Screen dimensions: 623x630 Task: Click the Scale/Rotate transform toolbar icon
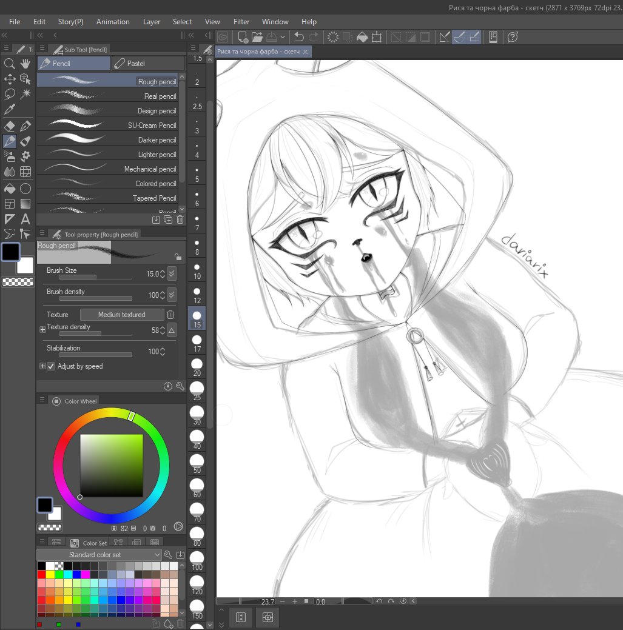click(x=377, y=37)
